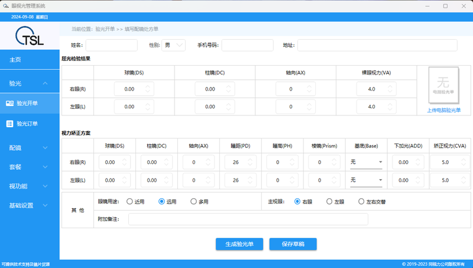
Task: Click the 上传电脑验光单 link
Action: 444,110
